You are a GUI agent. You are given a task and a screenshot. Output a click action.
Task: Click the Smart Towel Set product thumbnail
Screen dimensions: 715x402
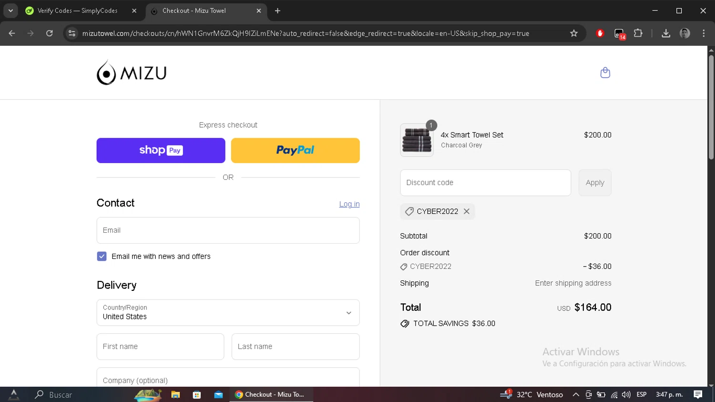(417, 140)
